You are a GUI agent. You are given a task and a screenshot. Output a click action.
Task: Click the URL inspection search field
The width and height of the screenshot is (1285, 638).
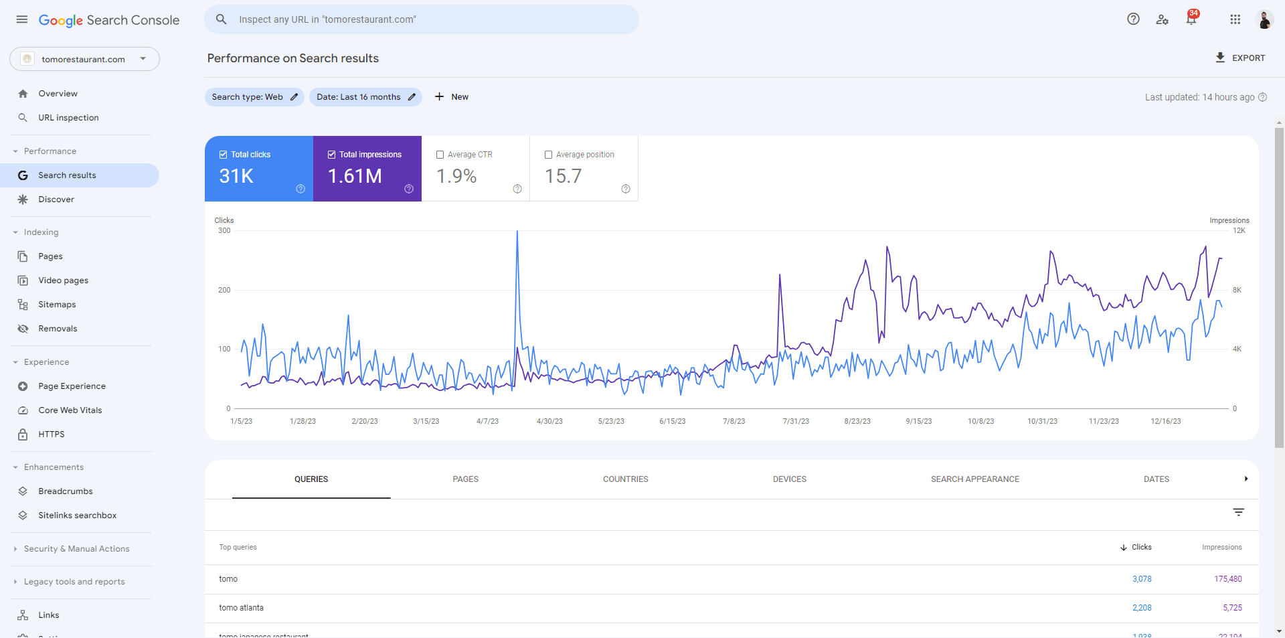[x=422, y=19]
